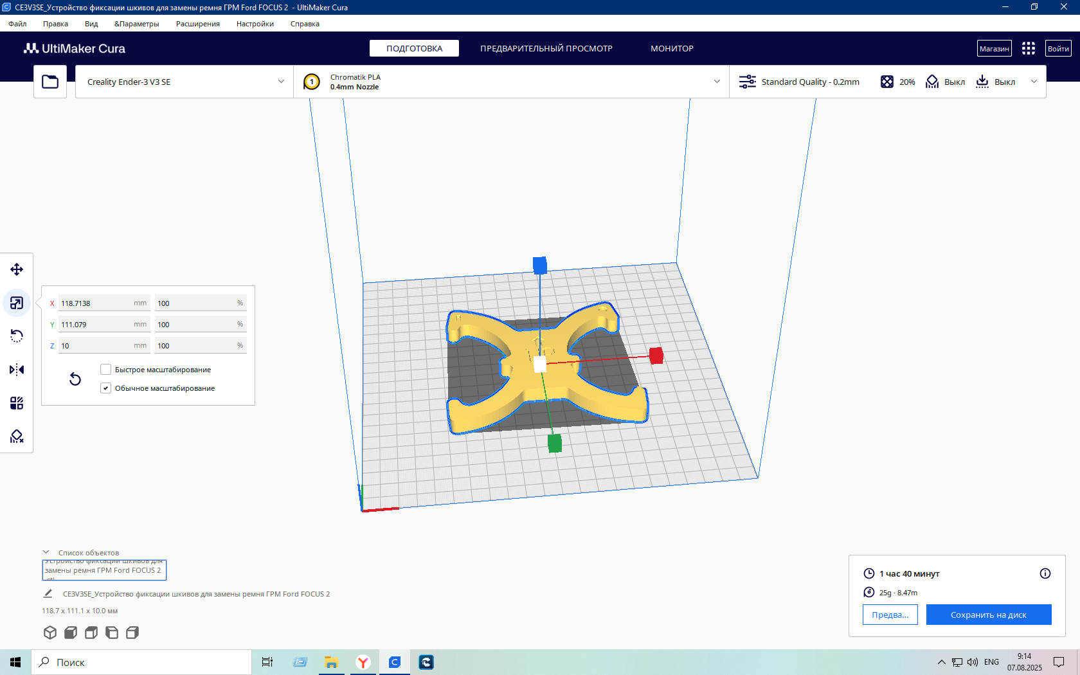Select the Move tool in left toolbar
The image size is (1080, 675).
pos(17,269)
